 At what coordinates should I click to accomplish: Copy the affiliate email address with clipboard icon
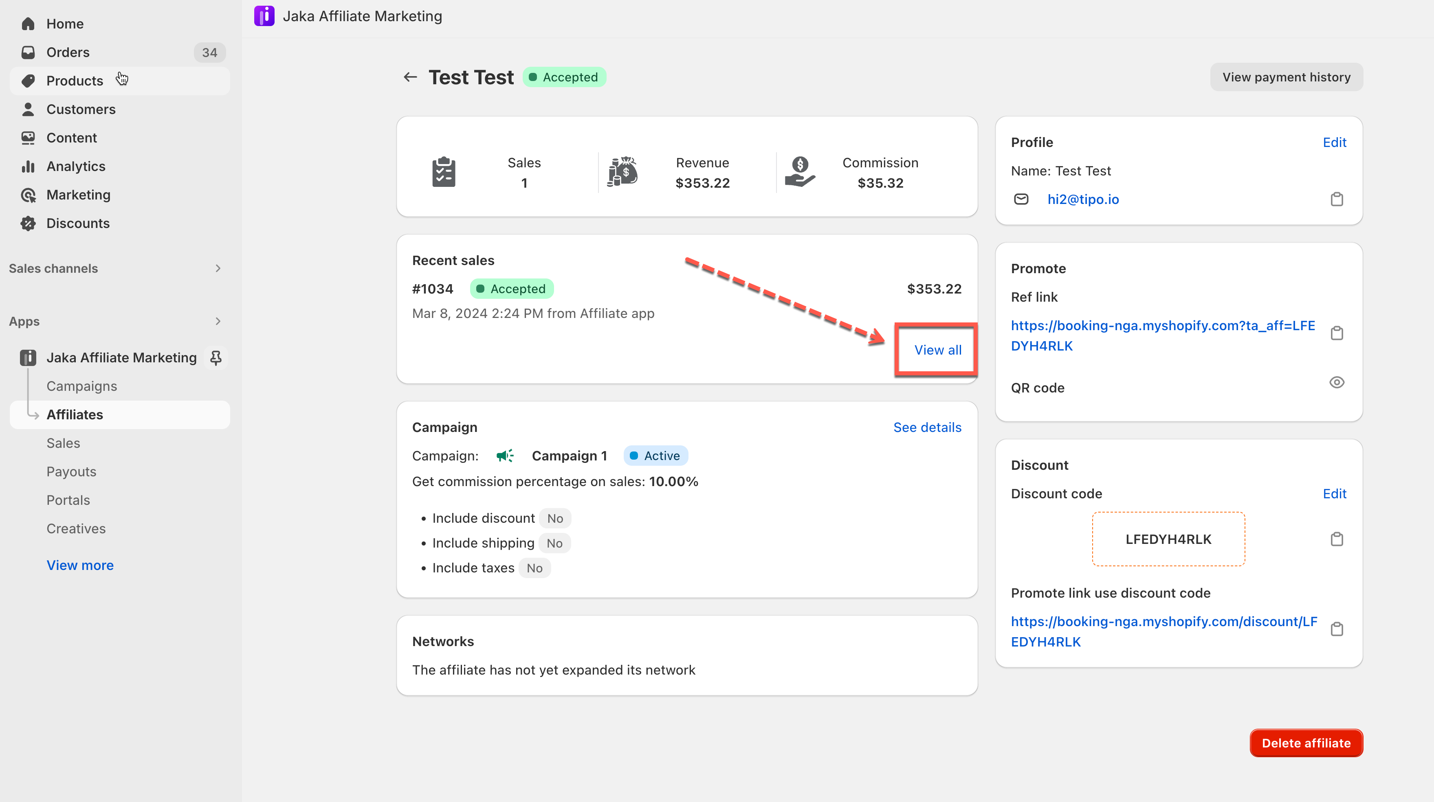pos(1337,199)
